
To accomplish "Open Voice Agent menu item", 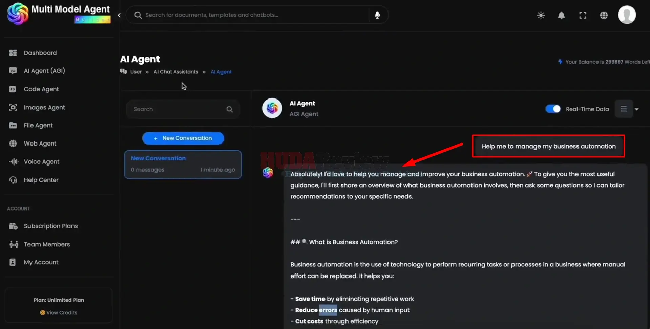I will 41,162.
